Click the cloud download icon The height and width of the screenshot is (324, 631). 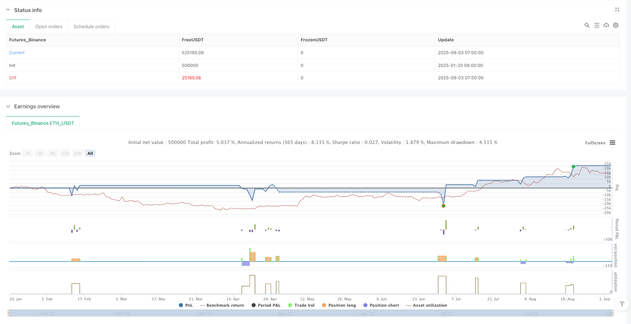click(x=606, y=25)
